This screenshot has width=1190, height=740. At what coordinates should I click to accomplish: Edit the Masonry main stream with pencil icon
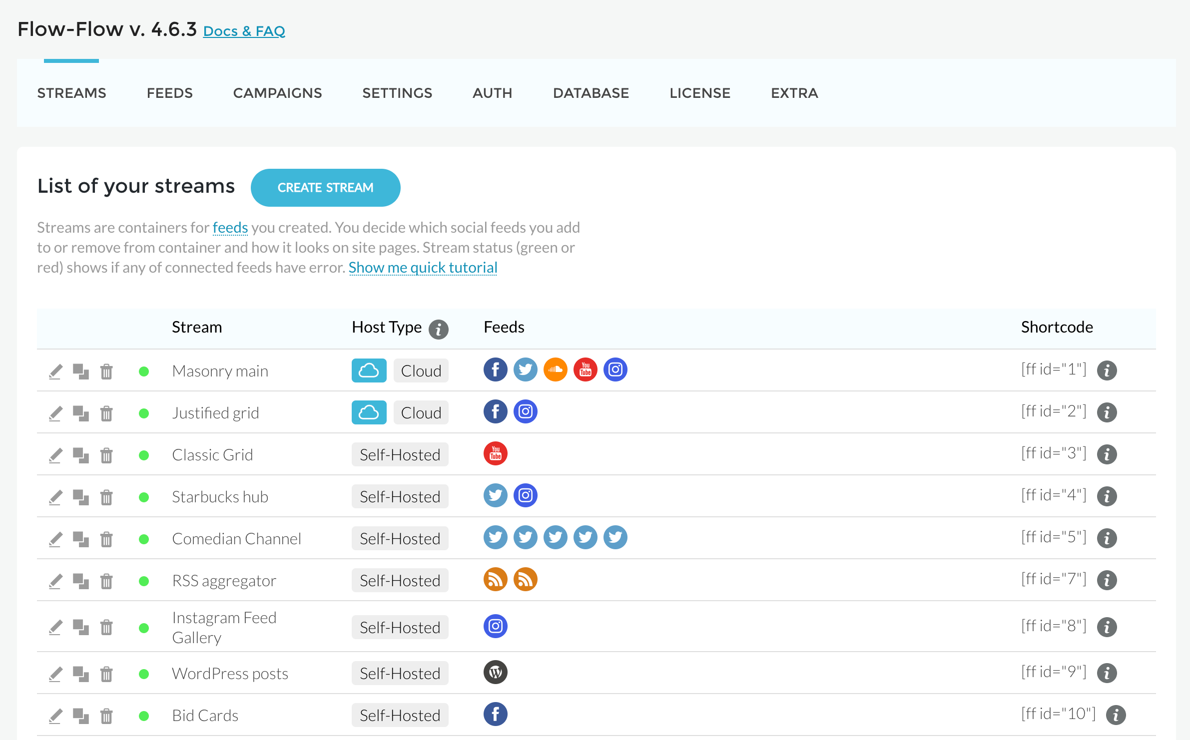(x=55, y=371)
